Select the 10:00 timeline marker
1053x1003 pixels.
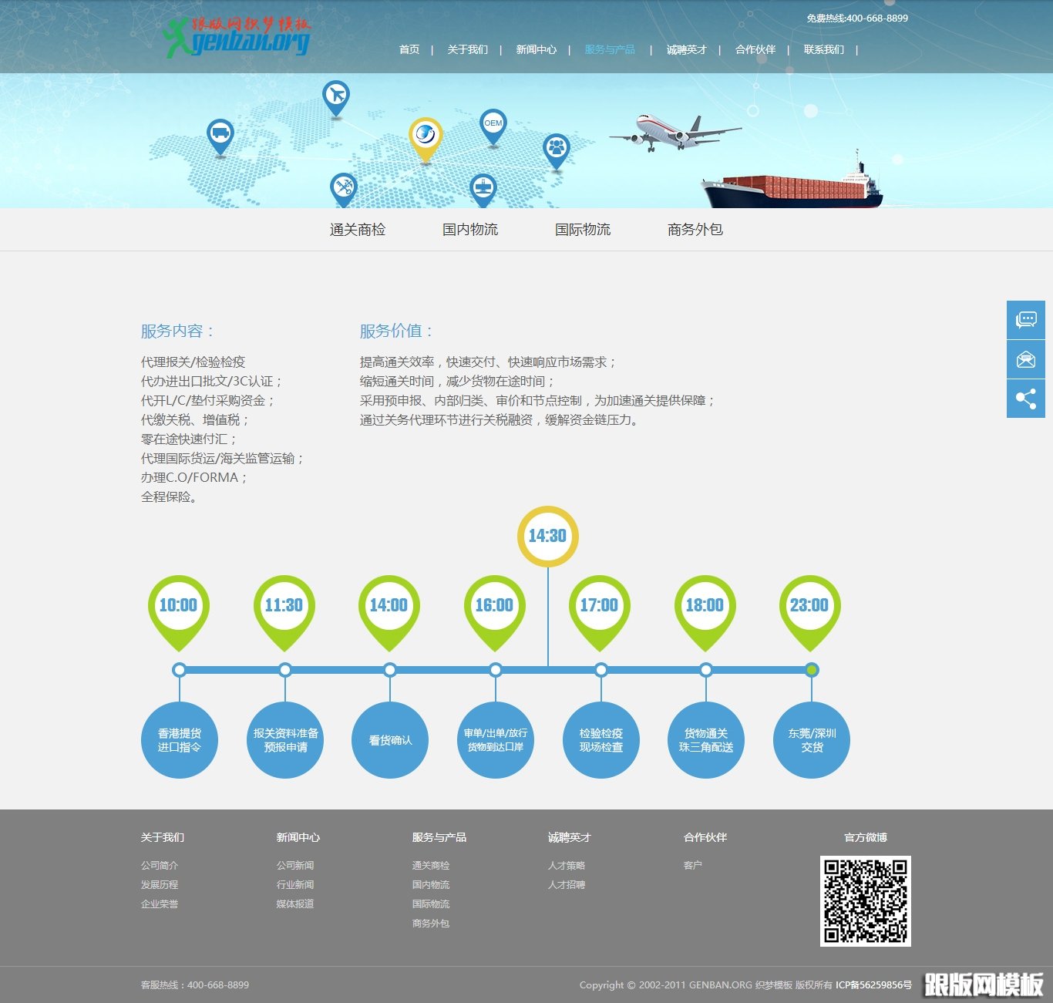[178, 606]
